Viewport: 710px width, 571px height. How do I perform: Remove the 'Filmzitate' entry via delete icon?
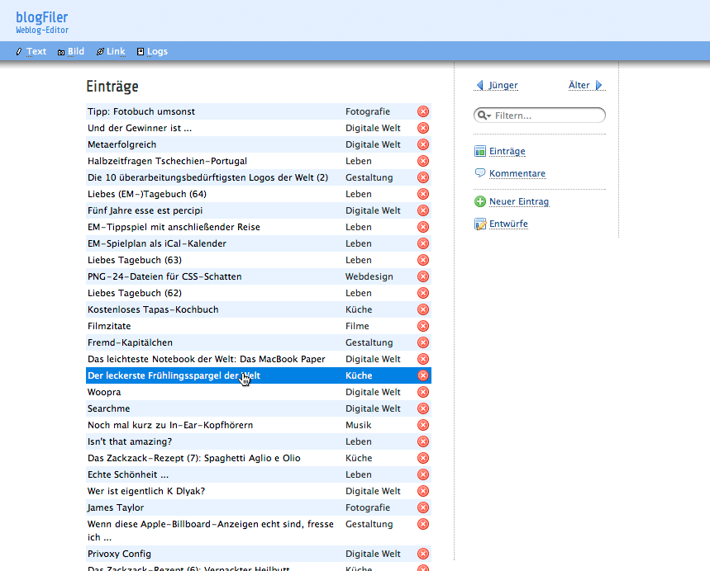(423, 326)
